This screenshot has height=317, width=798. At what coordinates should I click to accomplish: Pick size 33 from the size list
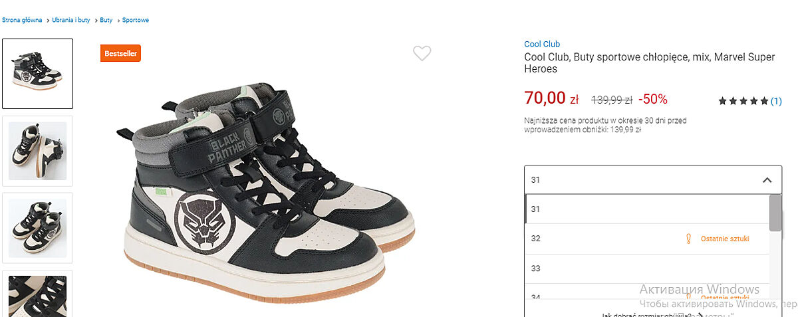click(536, 268)
